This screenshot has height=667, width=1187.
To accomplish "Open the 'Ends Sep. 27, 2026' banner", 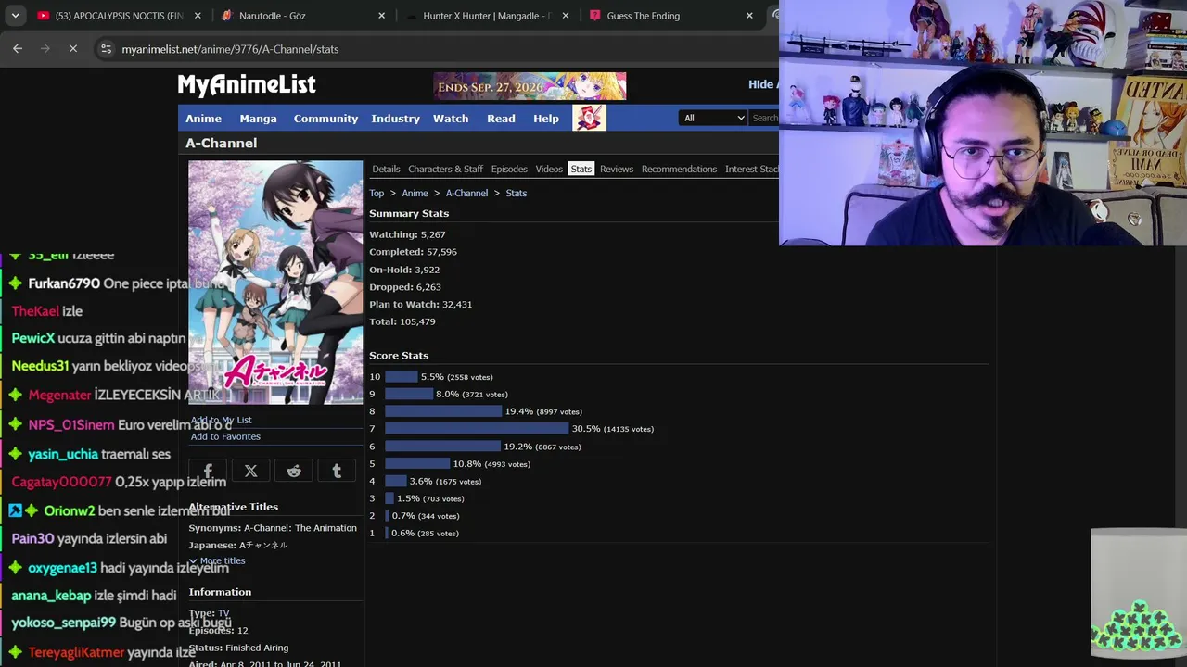I will point(530,86).
